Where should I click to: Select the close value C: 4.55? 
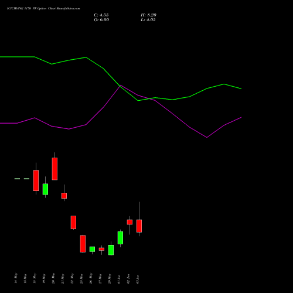click(x=101, y=15)
